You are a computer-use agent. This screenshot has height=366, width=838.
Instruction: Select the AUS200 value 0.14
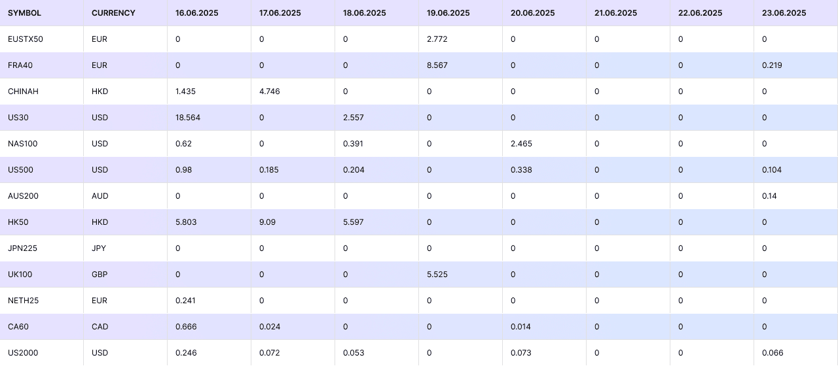coord(769,196)
